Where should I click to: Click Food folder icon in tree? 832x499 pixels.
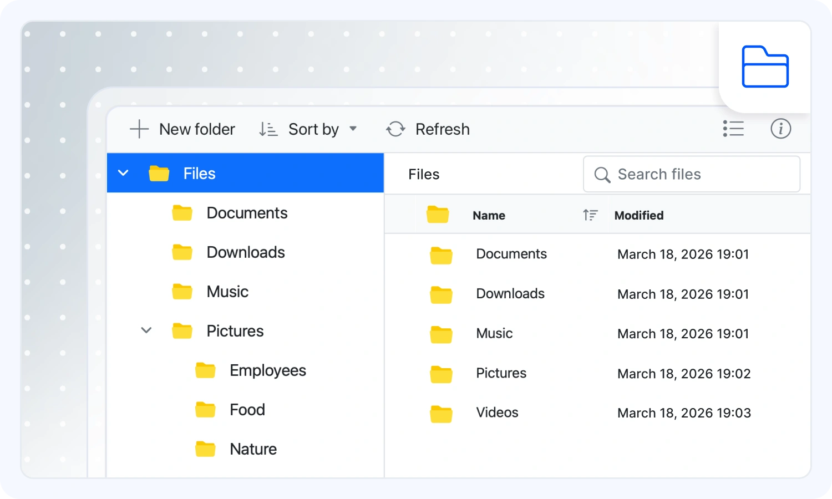(205, 409)
